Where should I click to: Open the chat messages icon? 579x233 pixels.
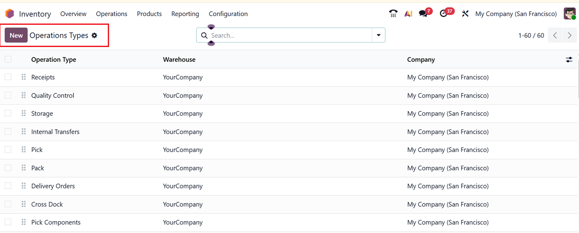pyautogui.click(x=423, y=14)
